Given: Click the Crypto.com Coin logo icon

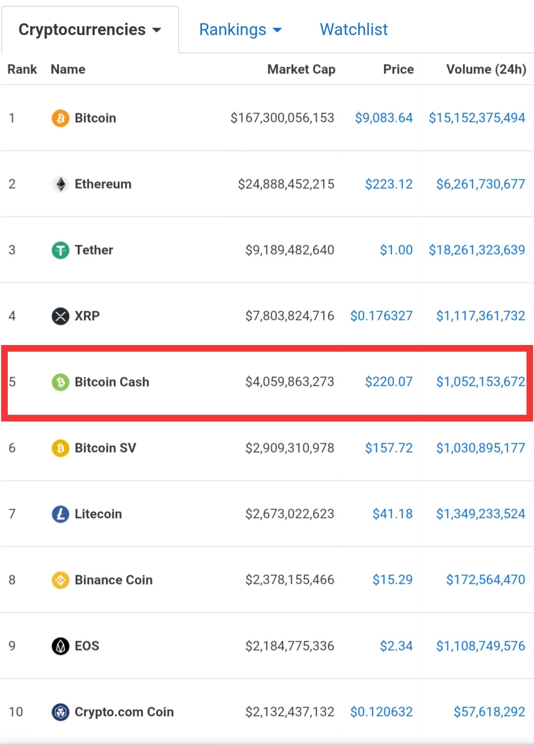Looking at the screenshot, I should 60,712.
